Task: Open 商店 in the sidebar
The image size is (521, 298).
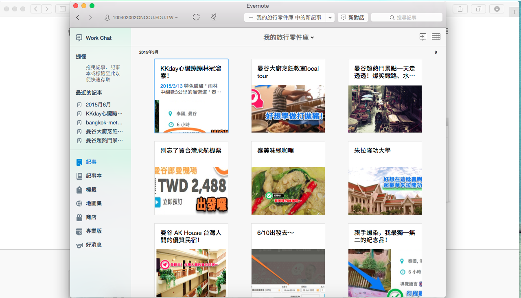Action: coord(87,217)
